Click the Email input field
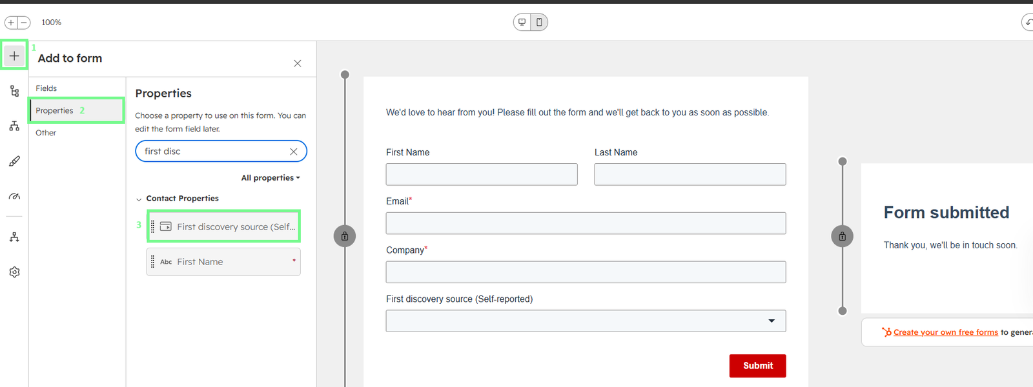This screenshot has width=1033, height=387. coord(586,223)
